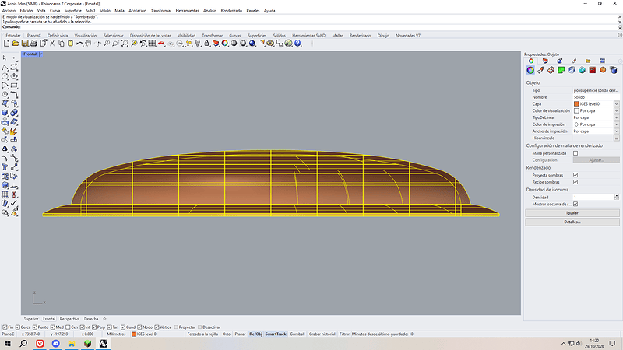Click the red car Named Views icon
The width and height of the screenshot is (623, 350).
[x=161, y=44]
